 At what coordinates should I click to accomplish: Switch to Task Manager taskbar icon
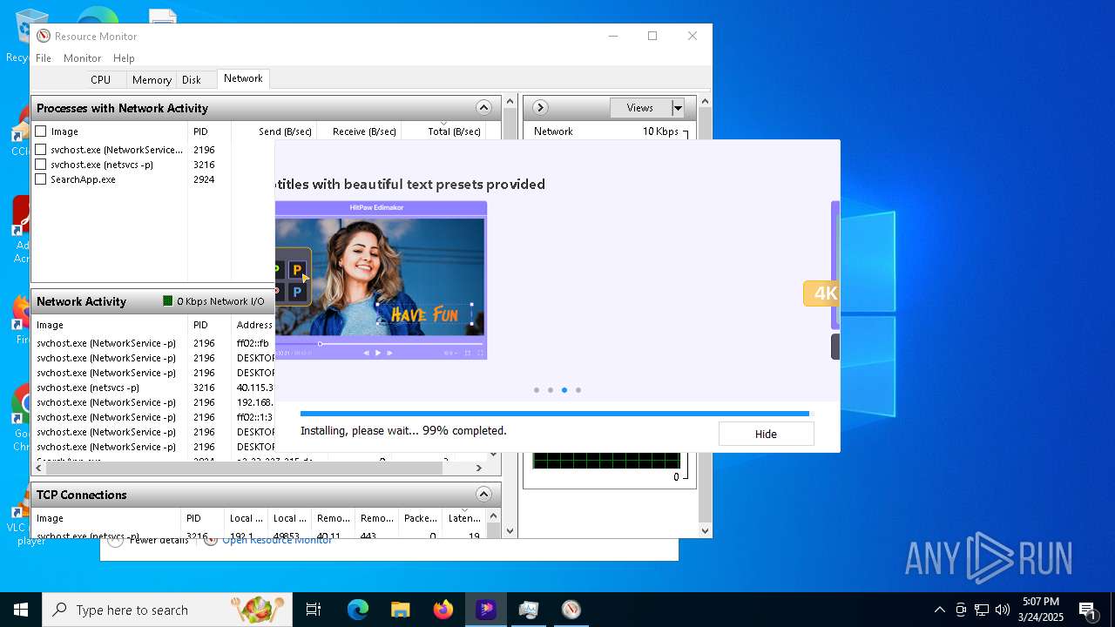(x=528, y=610)
